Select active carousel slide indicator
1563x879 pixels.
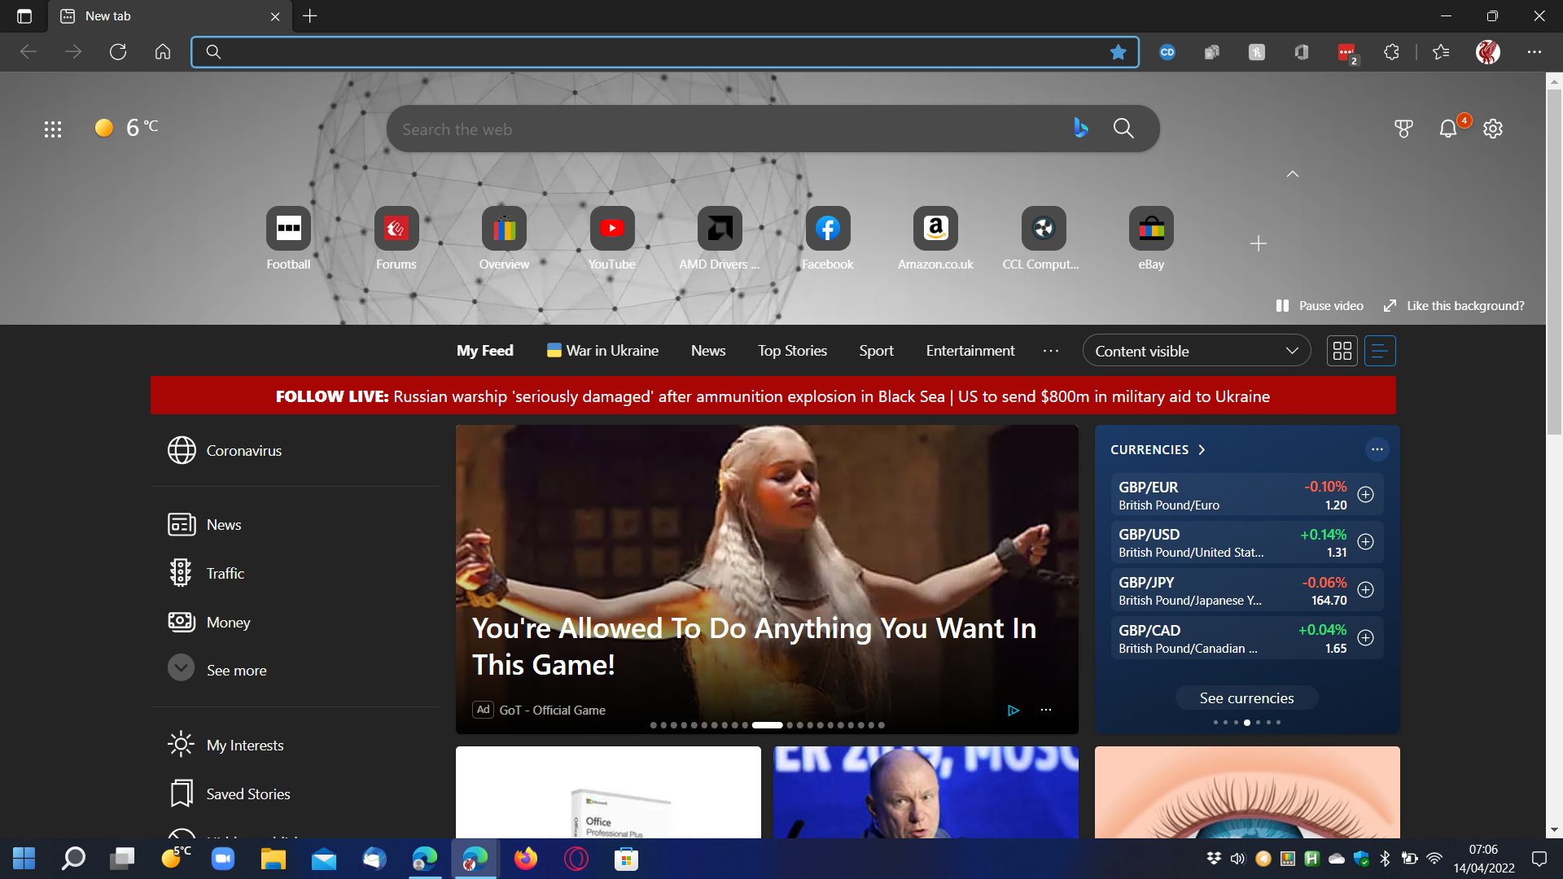point(767,724)
